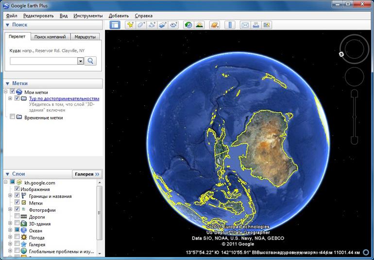Click the layers list scrollbar up arrow
374x260 pixels.
click(100, 182)
